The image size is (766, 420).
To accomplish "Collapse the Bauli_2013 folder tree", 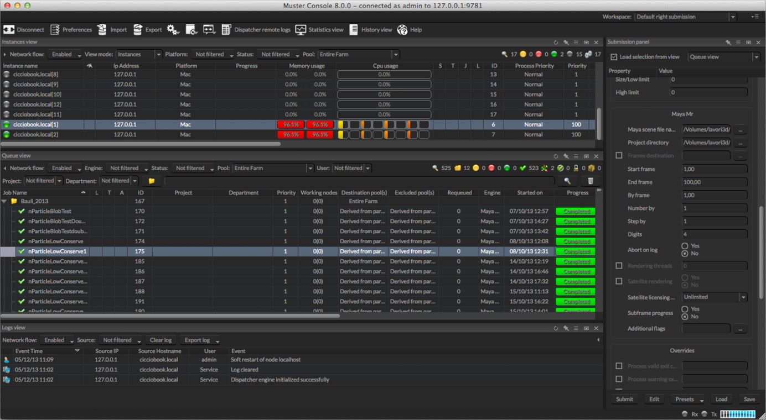I will point(5,202).
